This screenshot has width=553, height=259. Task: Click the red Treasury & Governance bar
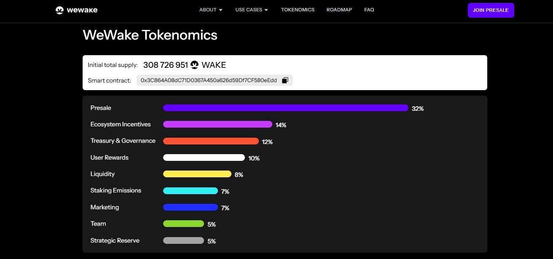[x=211, y=140]
